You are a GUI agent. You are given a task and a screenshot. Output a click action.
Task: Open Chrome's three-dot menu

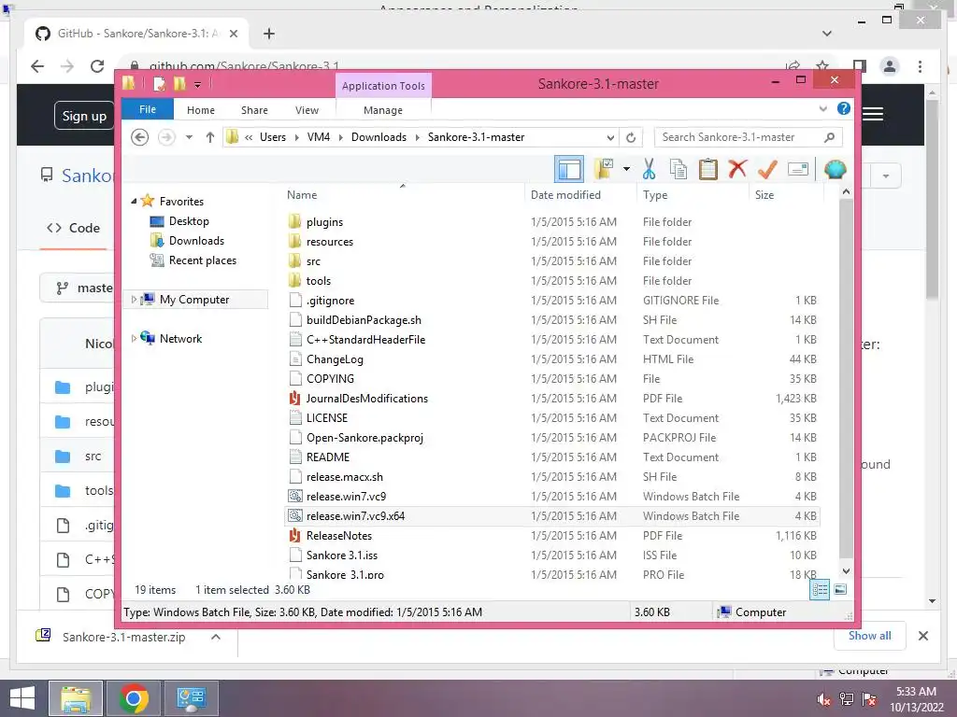(920, 66)
